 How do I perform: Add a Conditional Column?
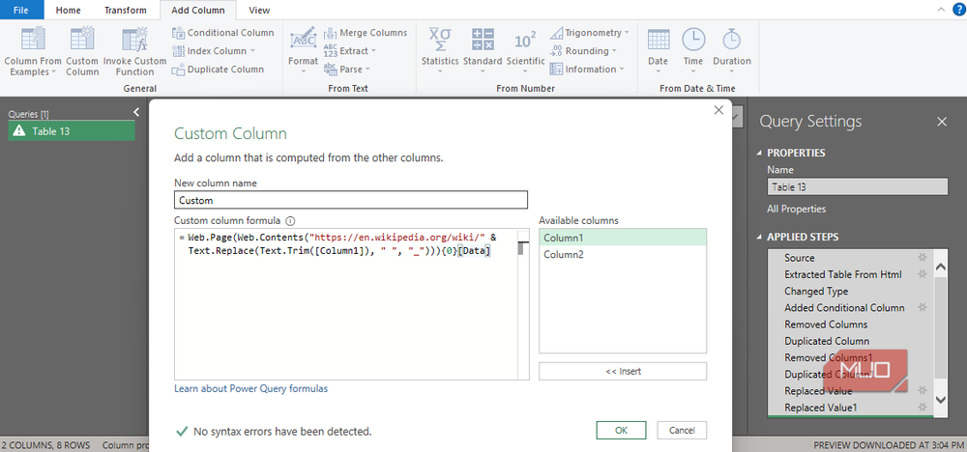222,33
